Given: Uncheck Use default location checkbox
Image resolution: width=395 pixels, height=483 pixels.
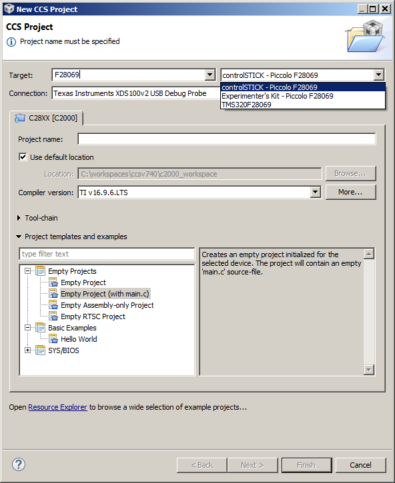Looking at the screenshot, I should click(23, 157).
